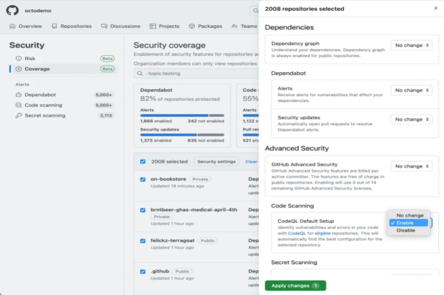Click the Projects board icon
Viewport: 444px width, 295px height.
pyautogui.click(x=153, y=27)
